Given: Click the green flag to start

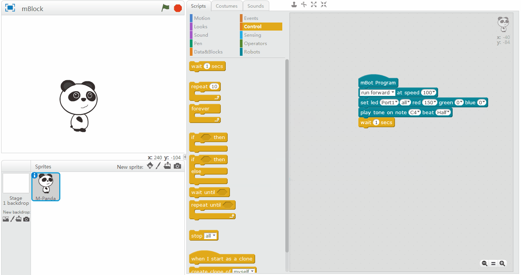Looking at the screenshot, I should click(165, 8).
